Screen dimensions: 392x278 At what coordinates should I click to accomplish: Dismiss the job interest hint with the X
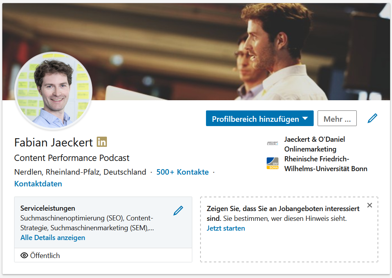[370, 205]
